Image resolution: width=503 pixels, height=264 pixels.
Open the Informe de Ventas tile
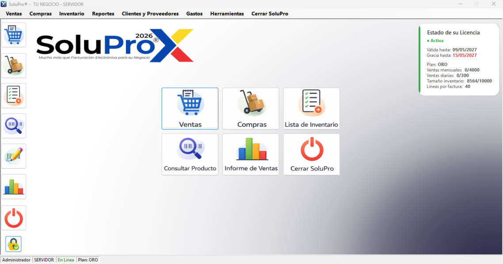pos(251,154)
